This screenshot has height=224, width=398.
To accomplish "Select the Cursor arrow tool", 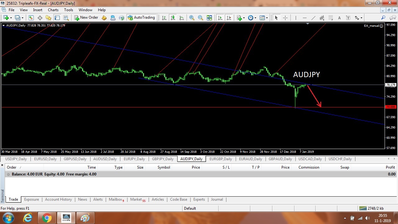I will pyautogui.click(x=276, y=18).
